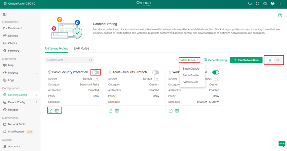Open the chat support bubble icon
This screenshot has height=151, width=287.
point(282,144)
